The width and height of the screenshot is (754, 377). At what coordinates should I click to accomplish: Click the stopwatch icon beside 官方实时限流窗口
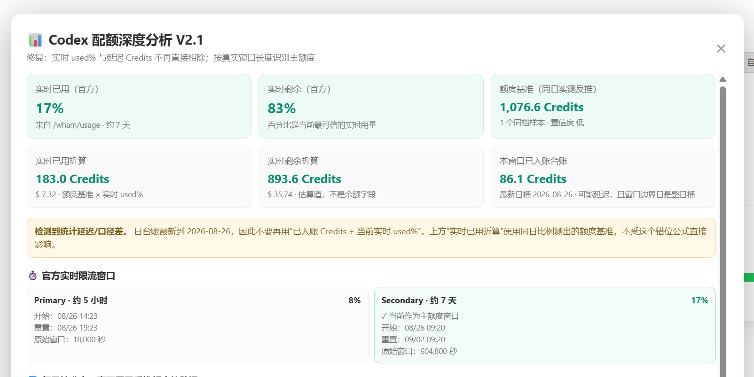click(33, 276)
